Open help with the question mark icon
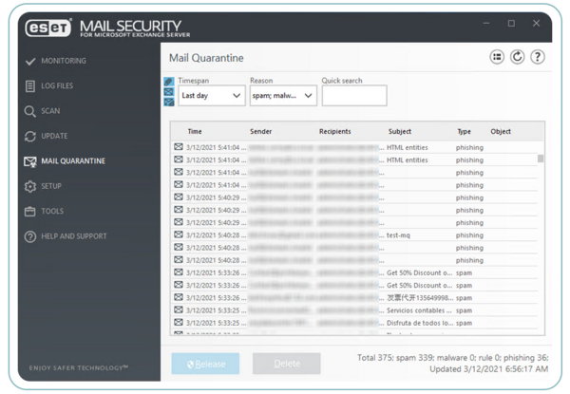The width and height of the screenshot is (570, 394). point(538,57)
